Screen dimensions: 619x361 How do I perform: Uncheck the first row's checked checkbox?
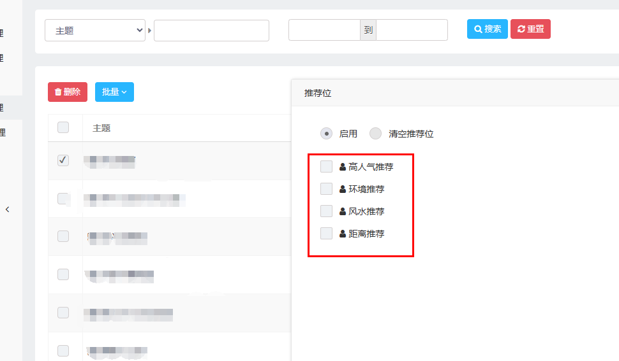pyautogui.click(x=63, y=160)
